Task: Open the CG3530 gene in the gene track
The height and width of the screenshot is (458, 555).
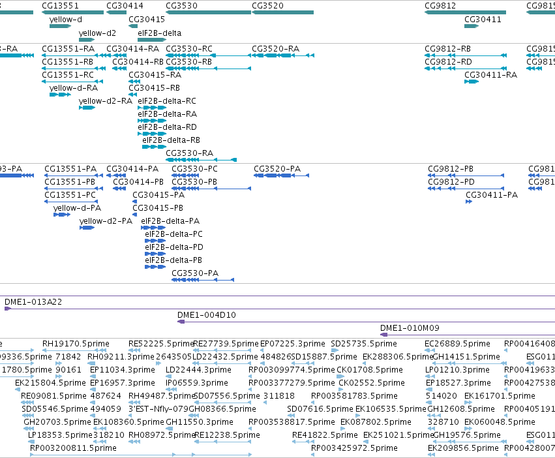Action: tap(208, 12)
